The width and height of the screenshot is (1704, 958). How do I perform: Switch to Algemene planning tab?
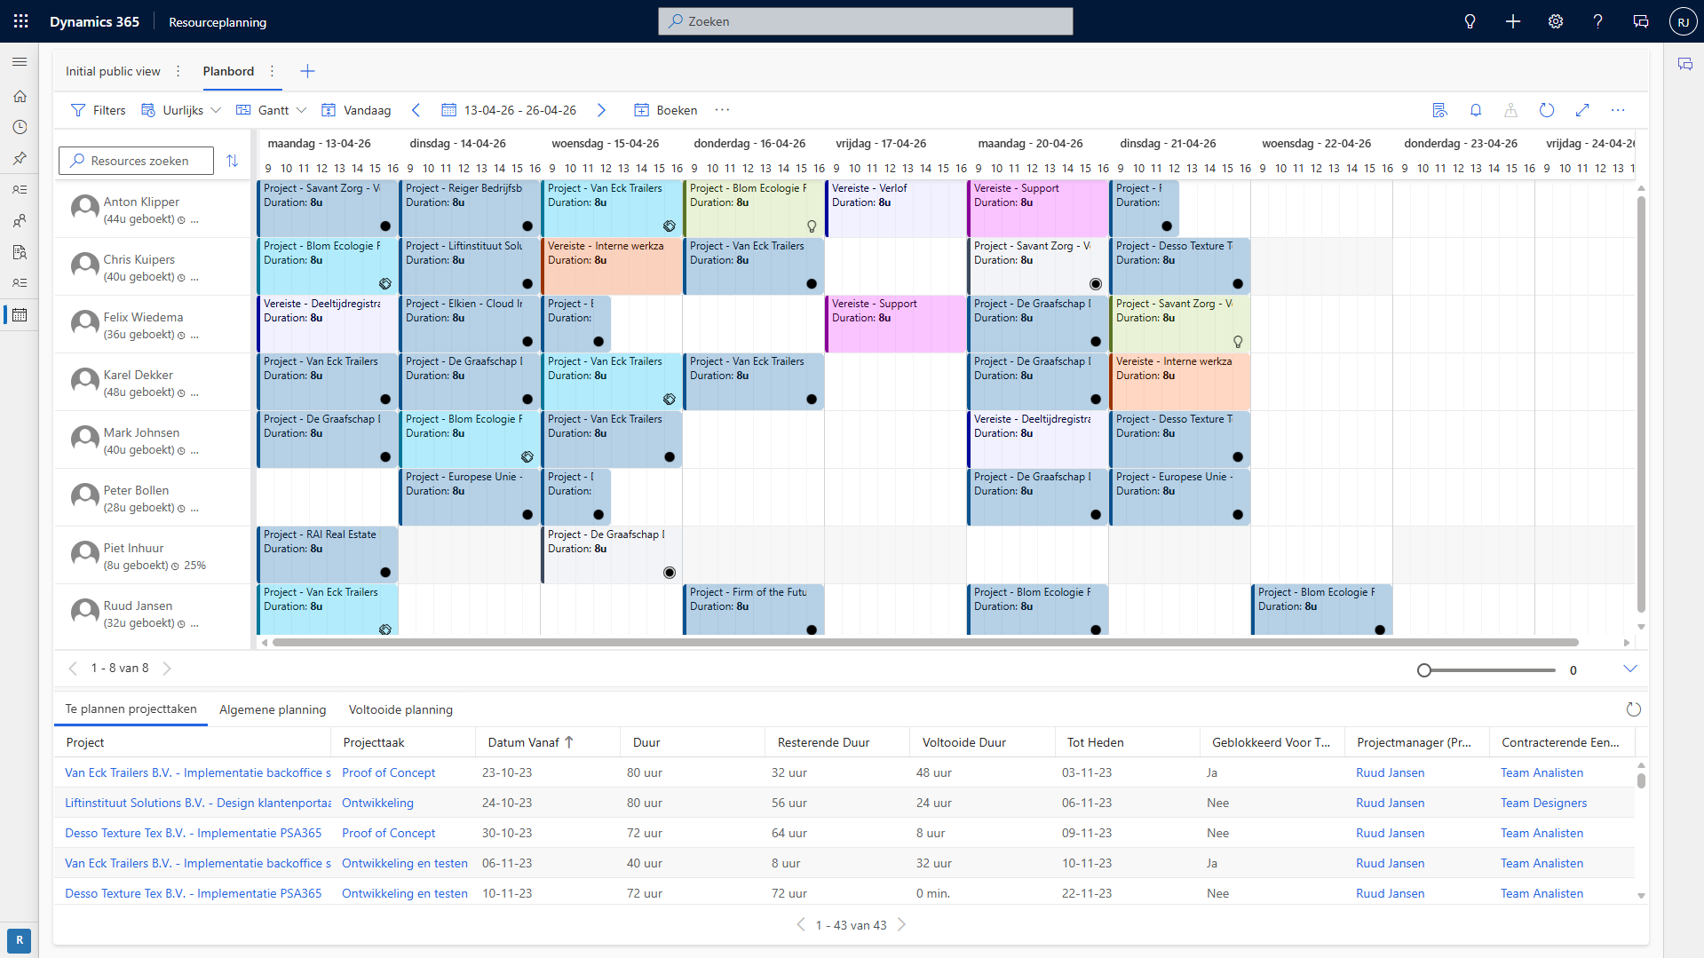coord(273,709)
